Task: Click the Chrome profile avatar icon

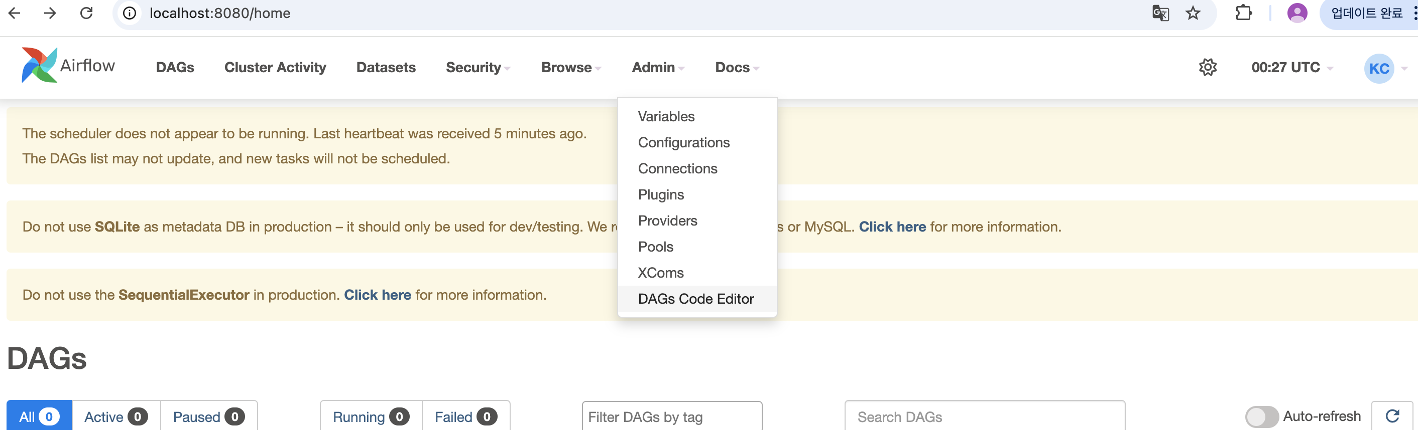Action: tap(1297, 13)
